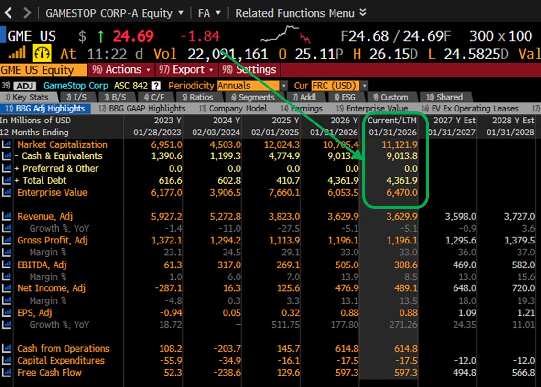Open the Settings button
This screenshot has height=387, width=541.
(x=249, y=70)
